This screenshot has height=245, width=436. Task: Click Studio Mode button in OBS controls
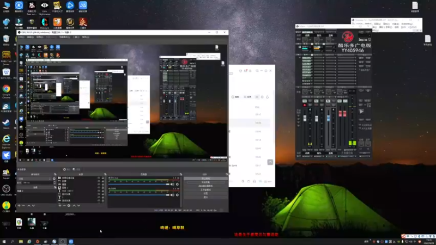point(206,189)
